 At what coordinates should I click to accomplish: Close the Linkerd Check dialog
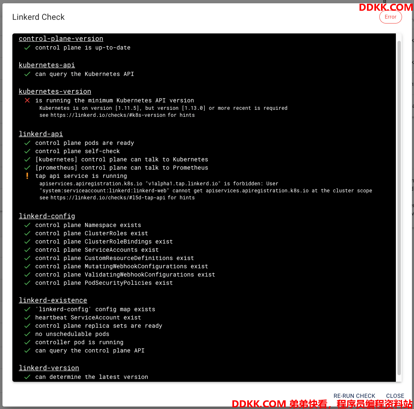(x=395, y=396)
